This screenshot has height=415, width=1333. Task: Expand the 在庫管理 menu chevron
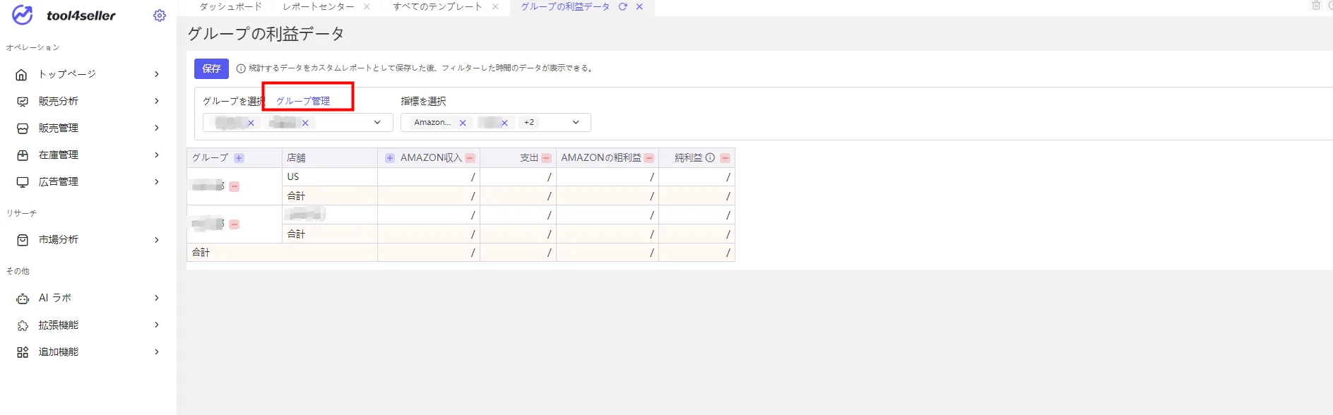157,155
